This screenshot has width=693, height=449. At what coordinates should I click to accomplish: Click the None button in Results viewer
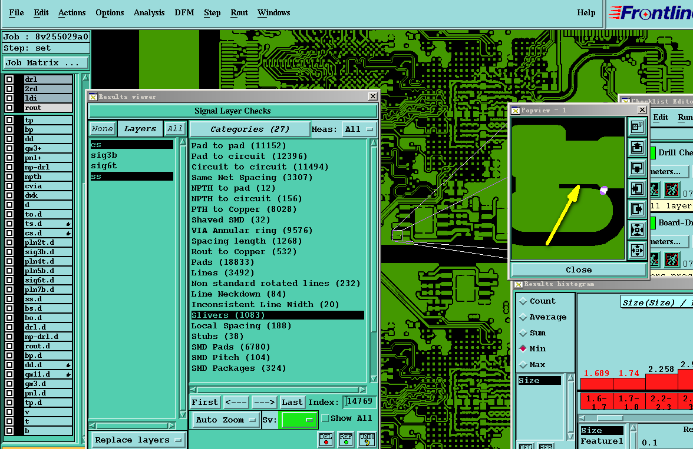[102, 129]
